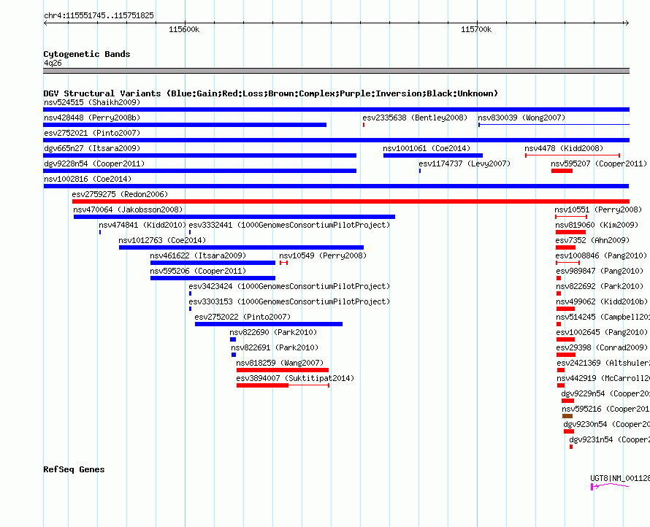The width and height of the screenshot is (650, 527).
Task: Select nsv470064 (Jakobsson2008) label
Action: coord(128,209)
